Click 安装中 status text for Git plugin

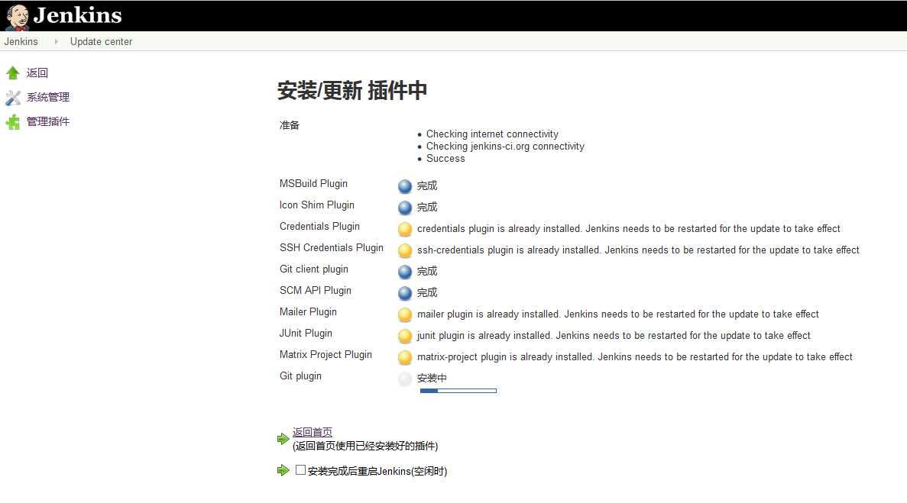[432, 379]
